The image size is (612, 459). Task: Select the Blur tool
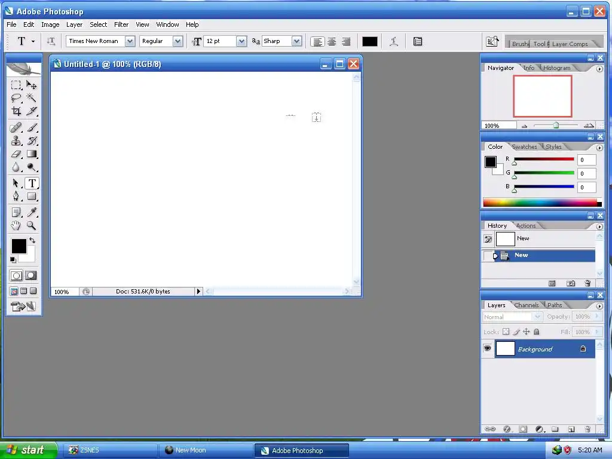coord(16,167)
